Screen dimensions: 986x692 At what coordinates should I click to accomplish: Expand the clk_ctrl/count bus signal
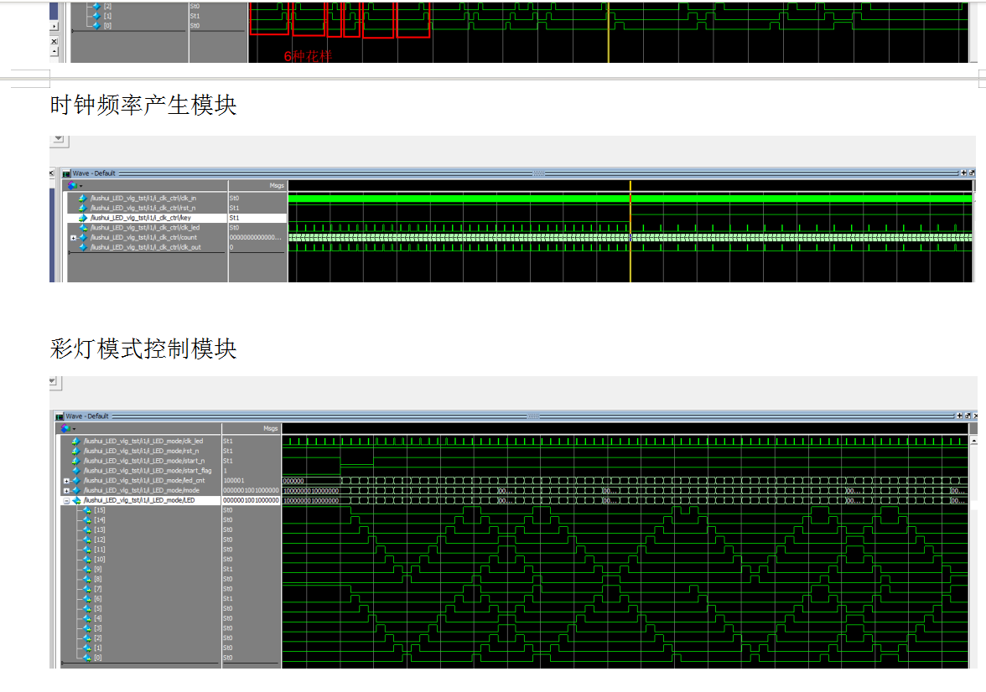coord(74,238)
